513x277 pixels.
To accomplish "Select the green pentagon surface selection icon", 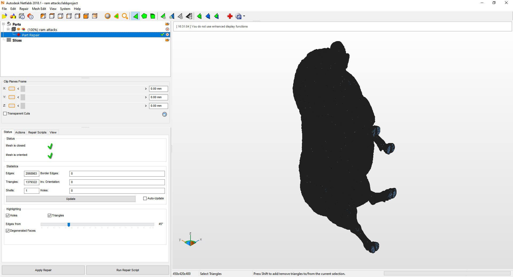I will 144,16.
